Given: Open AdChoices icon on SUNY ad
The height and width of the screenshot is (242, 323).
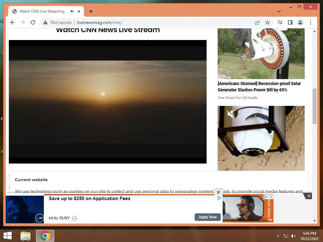Looking at the screenshot, I should click(x=220, y=198).
